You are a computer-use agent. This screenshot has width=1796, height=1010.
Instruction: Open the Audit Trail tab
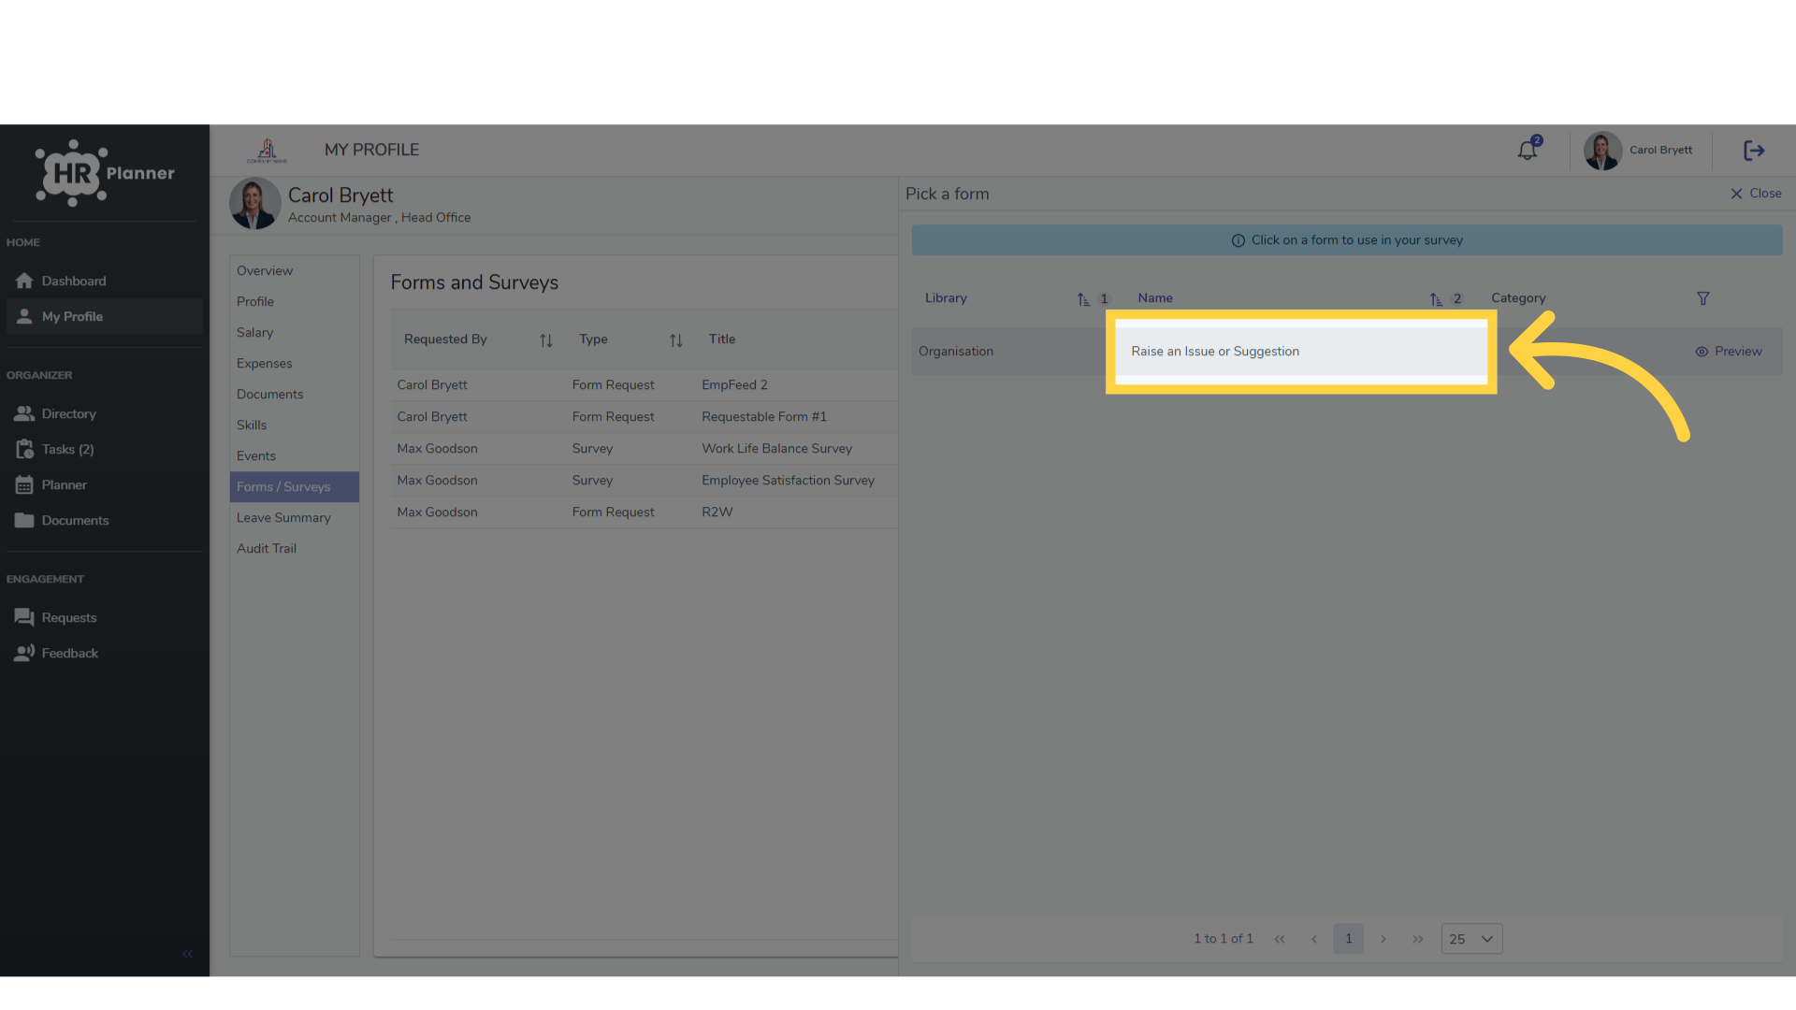pos(295,549)
